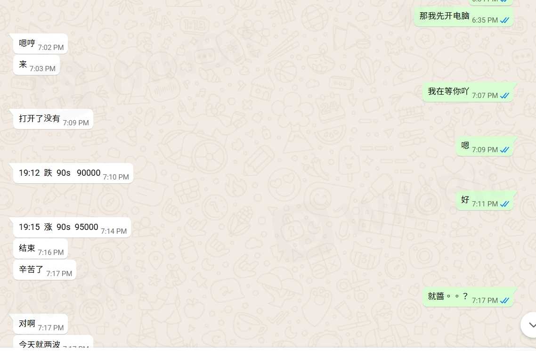Click double-check read receipt on 那我先开电脑

click(504, 21)
